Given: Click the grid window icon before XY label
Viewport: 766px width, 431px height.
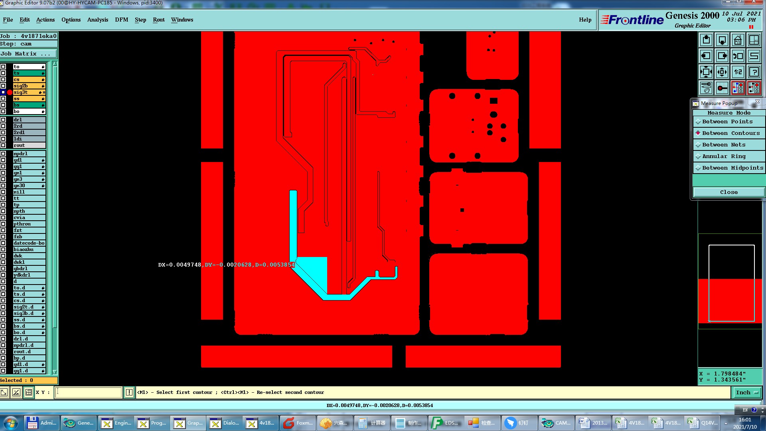Looking at the screenshot, I should click(x=29, y=392).
